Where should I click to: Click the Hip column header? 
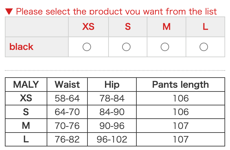click(x=112, y=85)
